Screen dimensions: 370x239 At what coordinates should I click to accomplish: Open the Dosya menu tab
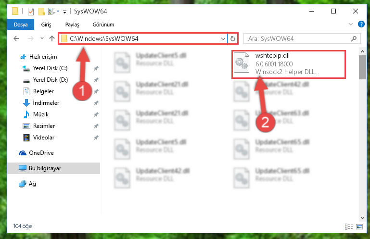(21, 25)
